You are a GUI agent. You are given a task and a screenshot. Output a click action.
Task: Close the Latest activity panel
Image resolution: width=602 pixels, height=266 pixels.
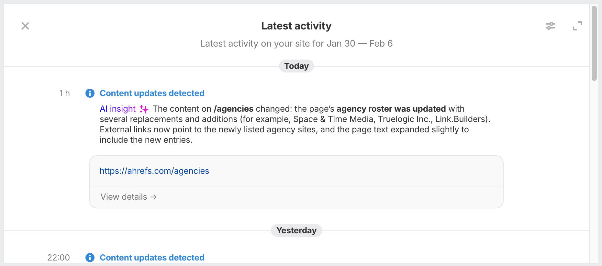point(25,26)
